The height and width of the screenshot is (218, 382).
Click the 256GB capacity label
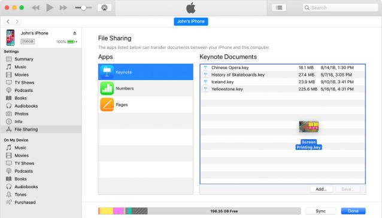pyautogui.click(x=28, y=42)
